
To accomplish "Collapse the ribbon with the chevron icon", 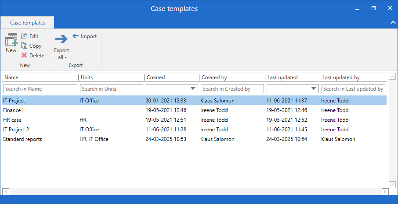I will pyautogui.click(x=393, y=22).
